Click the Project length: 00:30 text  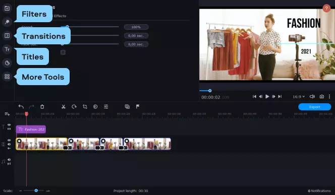click(131, 191)
